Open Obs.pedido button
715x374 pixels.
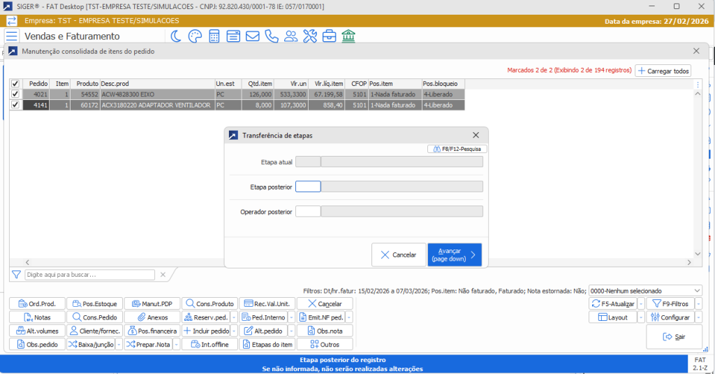[38, 345]
